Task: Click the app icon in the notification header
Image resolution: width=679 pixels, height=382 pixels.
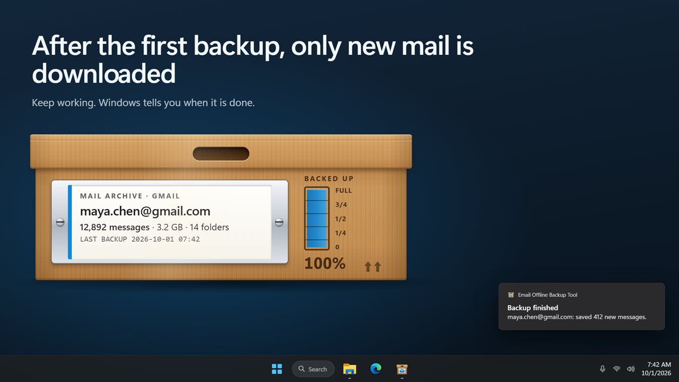Action: pos(511,295)
